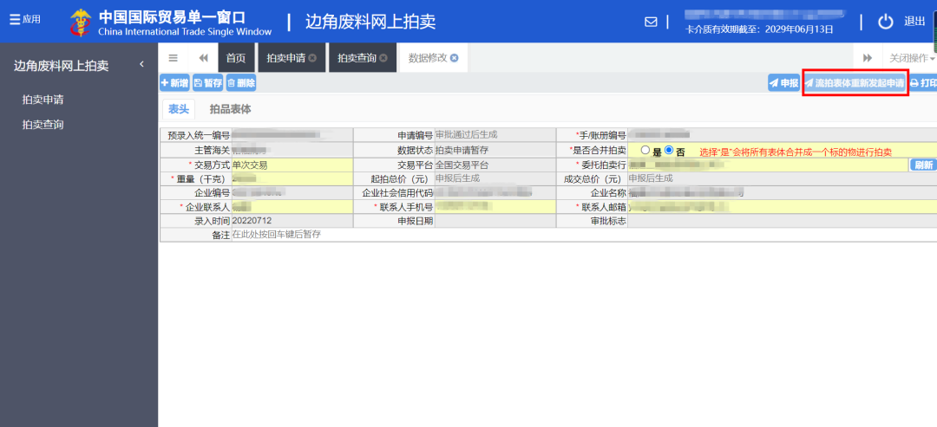Click the 删除 delete button
Screen dimensions: 937x427
241,83
